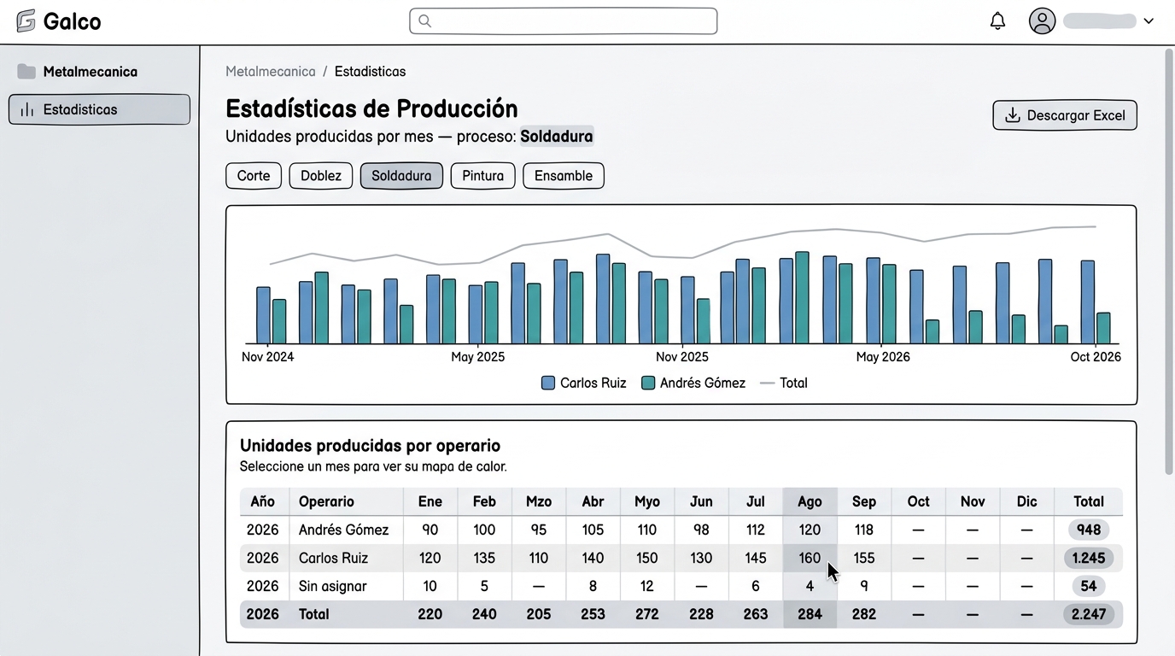Select the Sep month column header

point(864,501)
